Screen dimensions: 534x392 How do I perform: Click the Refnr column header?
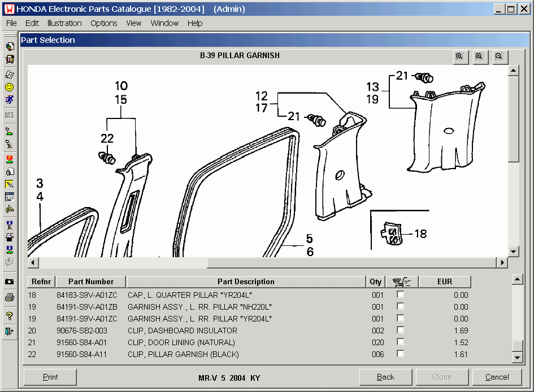pos(41,282)
